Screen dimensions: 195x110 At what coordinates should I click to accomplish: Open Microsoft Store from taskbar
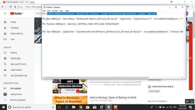tap(87, 107)
